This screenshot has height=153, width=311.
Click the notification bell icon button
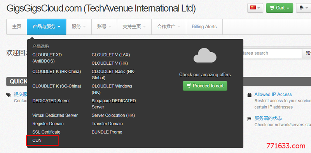point(304,8)
